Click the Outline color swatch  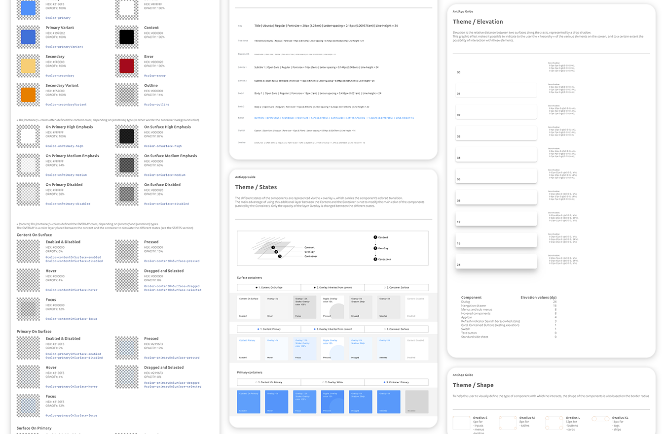coord(127,95)
